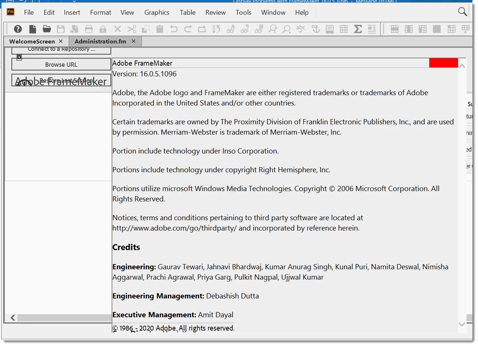The width and height of the screenshot is (478, 346).
Task: Open search with top-right magnifier icon
Action: click(462, 12)
